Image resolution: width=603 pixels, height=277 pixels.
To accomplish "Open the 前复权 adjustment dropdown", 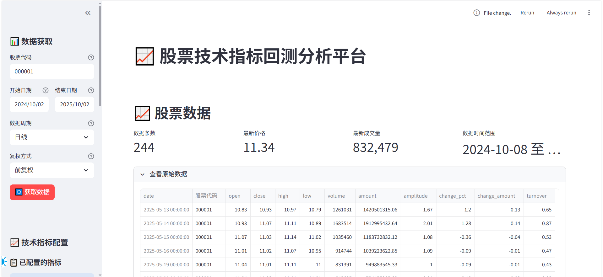I will point(52,170).
